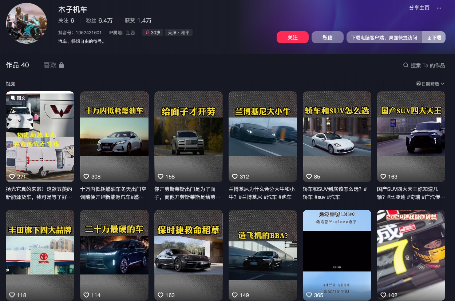Click the heart icon showing 158 likes

[x=161, y=176]
